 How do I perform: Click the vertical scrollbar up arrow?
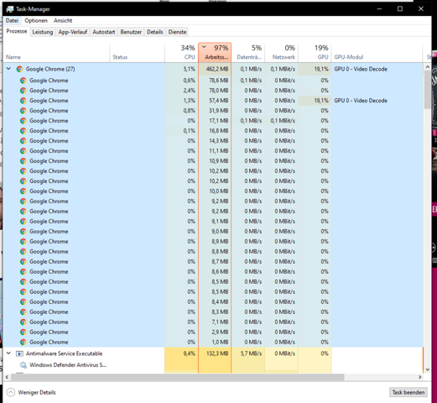(427, 67)
